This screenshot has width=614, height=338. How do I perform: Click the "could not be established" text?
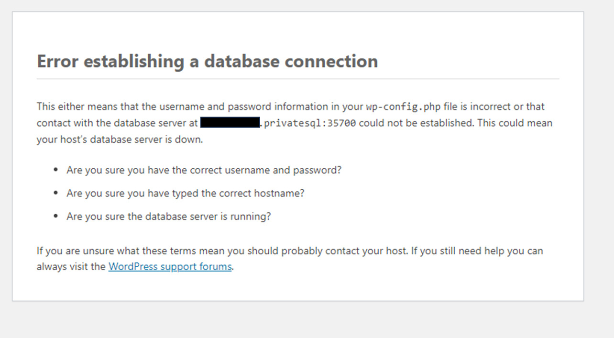click(415, 123)
